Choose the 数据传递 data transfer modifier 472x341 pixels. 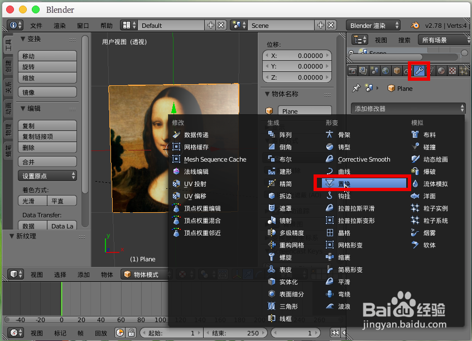tap(191, 135)
